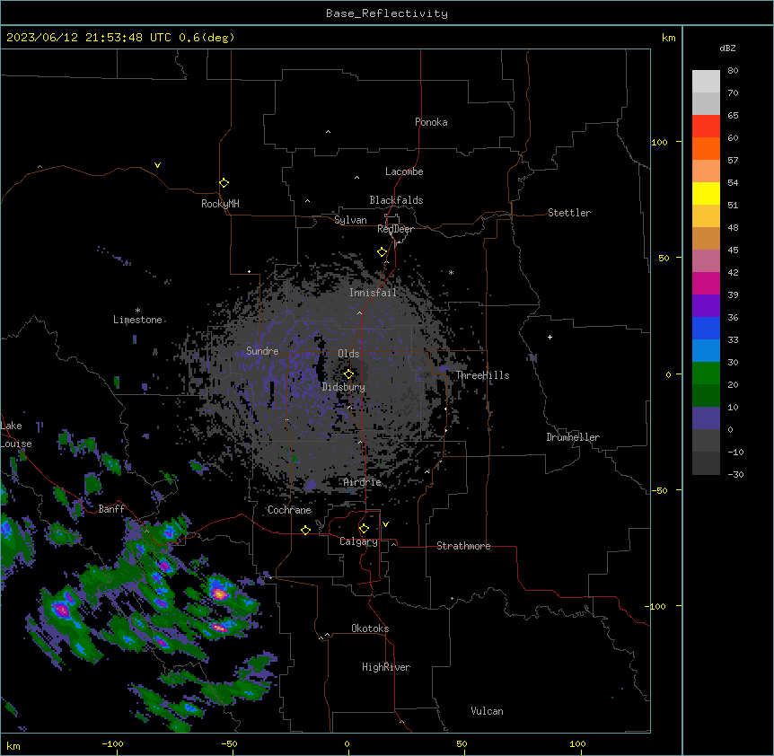Click the indigo swatch between 10 and 0 dBZ
This screenshot has width=774, height=756.
(x=706, y=418)
